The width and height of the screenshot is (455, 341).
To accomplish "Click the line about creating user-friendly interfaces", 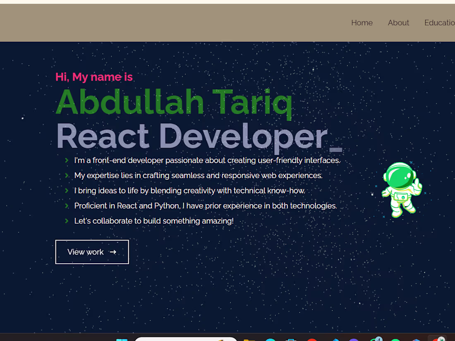I will click(207, 160).
